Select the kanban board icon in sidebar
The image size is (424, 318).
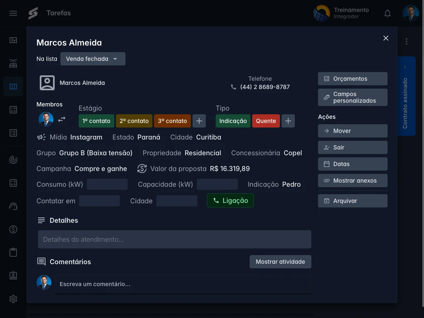[x=13, y=87]
